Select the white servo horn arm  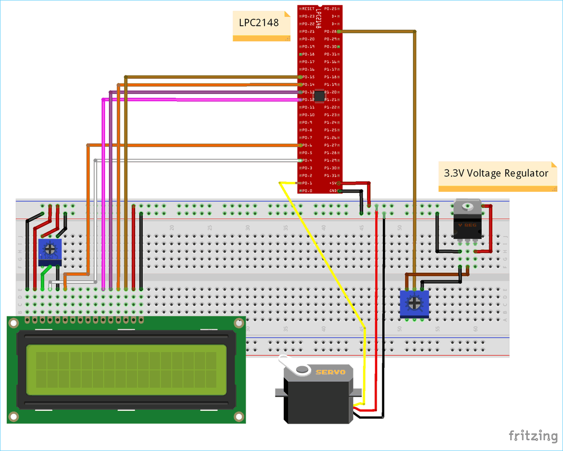click(293, 366)
